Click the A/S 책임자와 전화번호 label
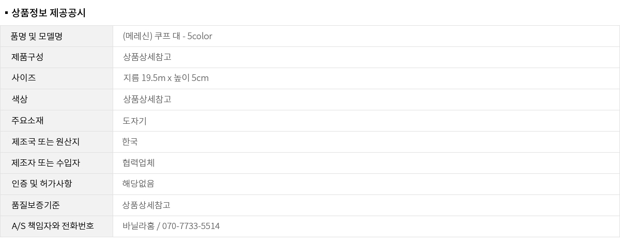The width and height of the screenshot is (620, 245). point(53,226)
